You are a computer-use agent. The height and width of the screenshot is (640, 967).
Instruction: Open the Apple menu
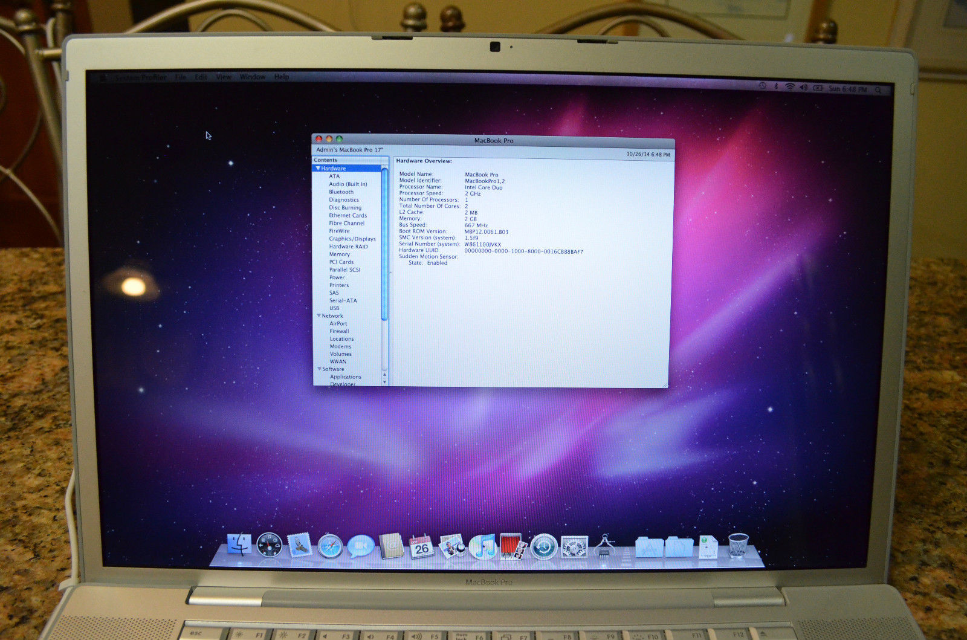(x=102, y=78)
